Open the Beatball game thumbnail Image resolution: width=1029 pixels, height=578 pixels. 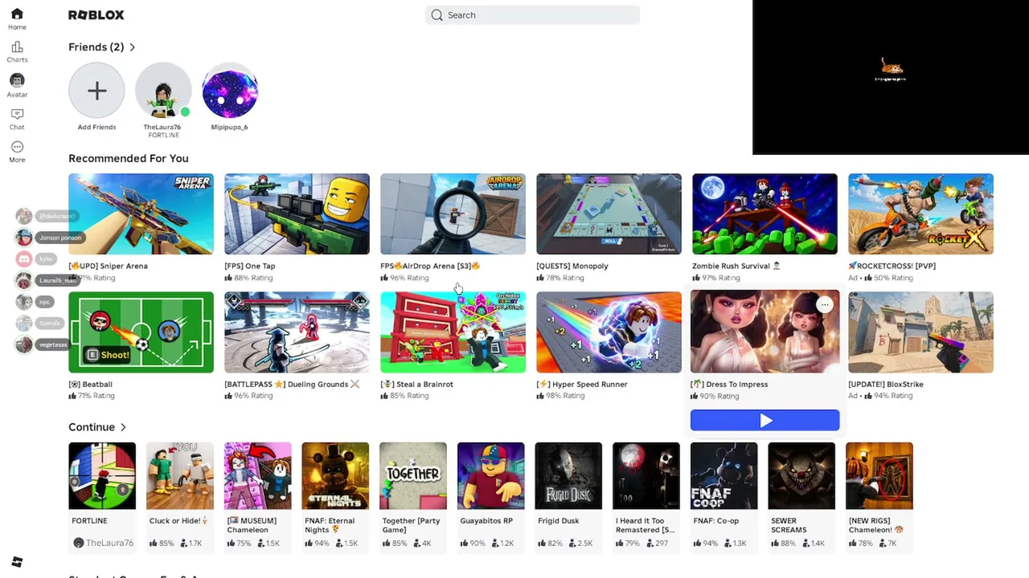141,332
